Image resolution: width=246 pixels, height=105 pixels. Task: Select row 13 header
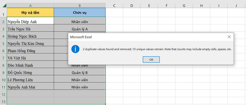4,101
